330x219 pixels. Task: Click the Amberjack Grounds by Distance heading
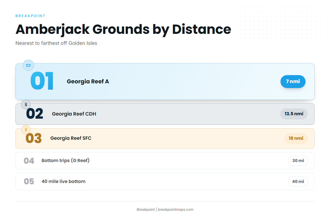(x=123, y=29)
